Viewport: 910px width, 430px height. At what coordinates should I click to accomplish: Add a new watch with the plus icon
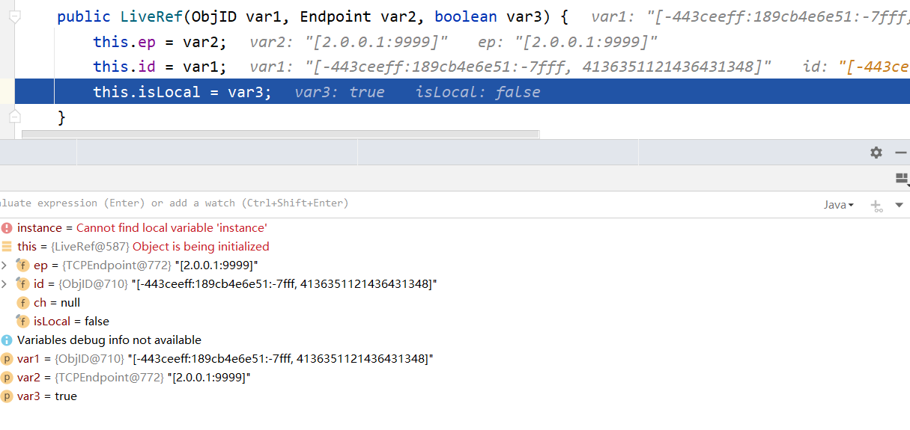pyautogui.click(x=876, y=205)
